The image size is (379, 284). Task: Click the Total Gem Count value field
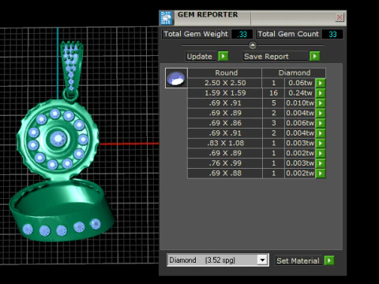pos(332,34)
